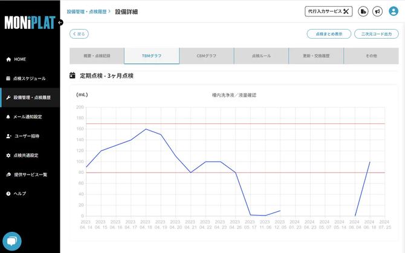Click the 点検まとめ表示 button

tap(329, 34)
